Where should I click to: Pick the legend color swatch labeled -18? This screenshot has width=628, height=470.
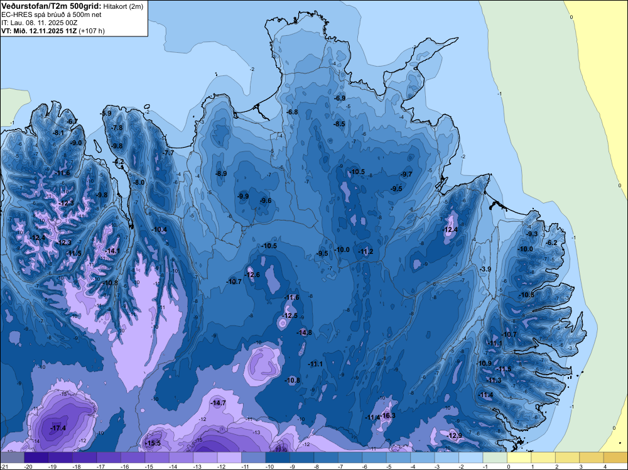click(85, 457)
